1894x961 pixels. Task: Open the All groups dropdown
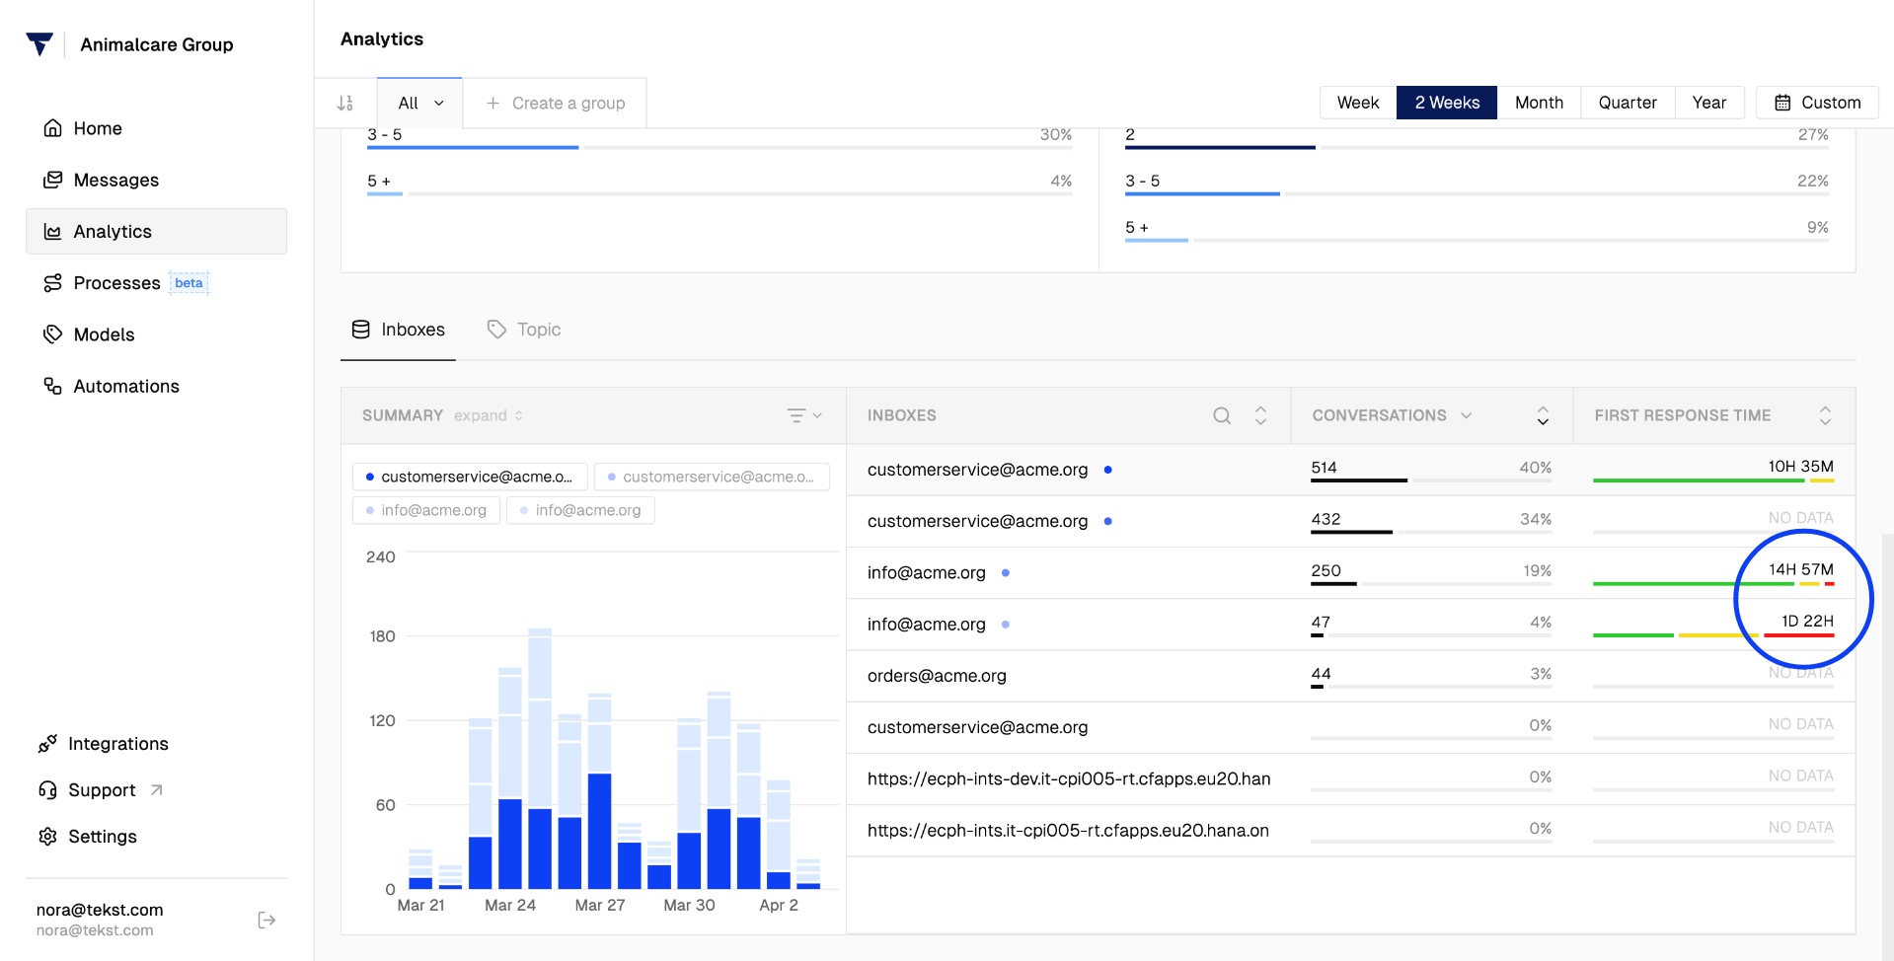coord(420,103)
